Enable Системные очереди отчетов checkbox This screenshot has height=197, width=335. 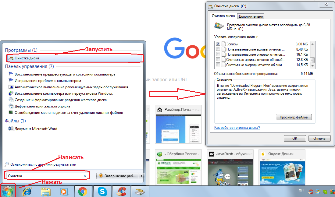pos(218,65)
